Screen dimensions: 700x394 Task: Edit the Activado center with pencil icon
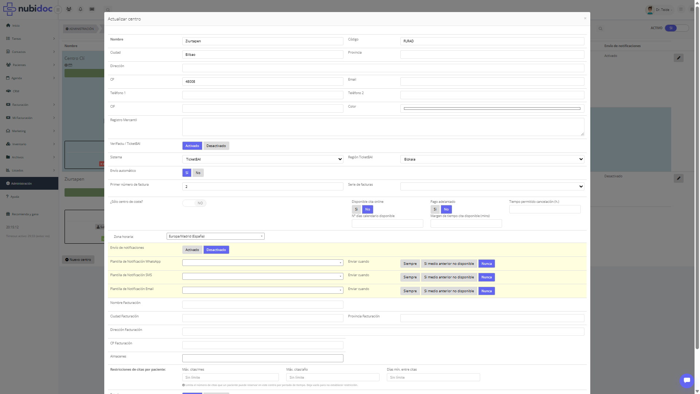(678, 58)
